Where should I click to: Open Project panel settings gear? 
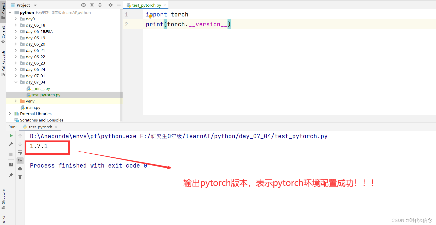[x=111, y=5]
